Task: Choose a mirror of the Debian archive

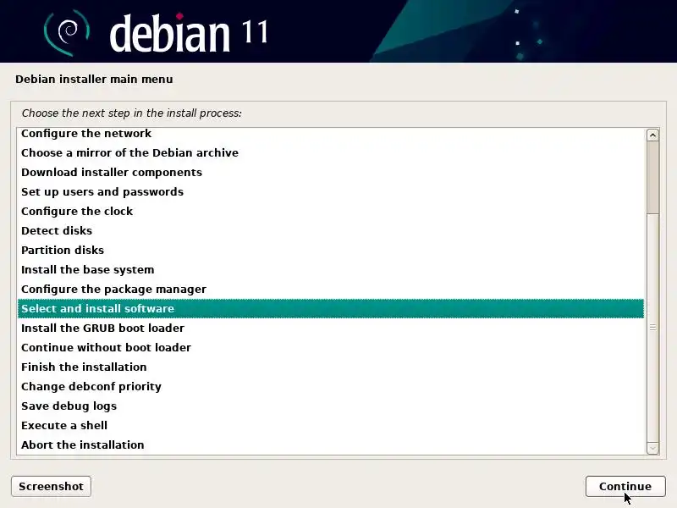Action: [331, 153]
